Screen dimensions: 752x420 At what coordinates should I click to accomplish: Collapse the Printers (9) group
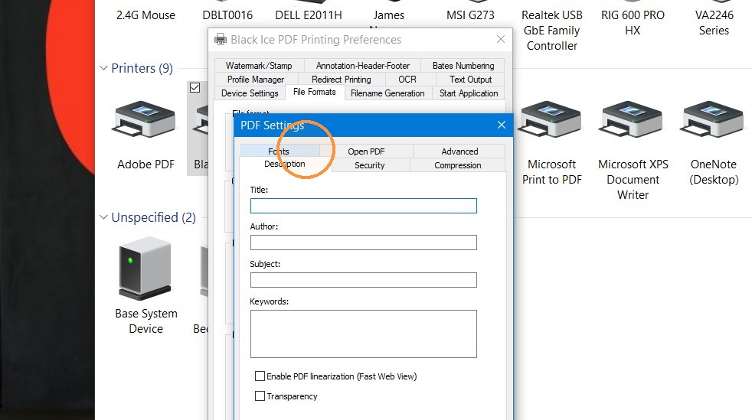click(x=103, y=68)
